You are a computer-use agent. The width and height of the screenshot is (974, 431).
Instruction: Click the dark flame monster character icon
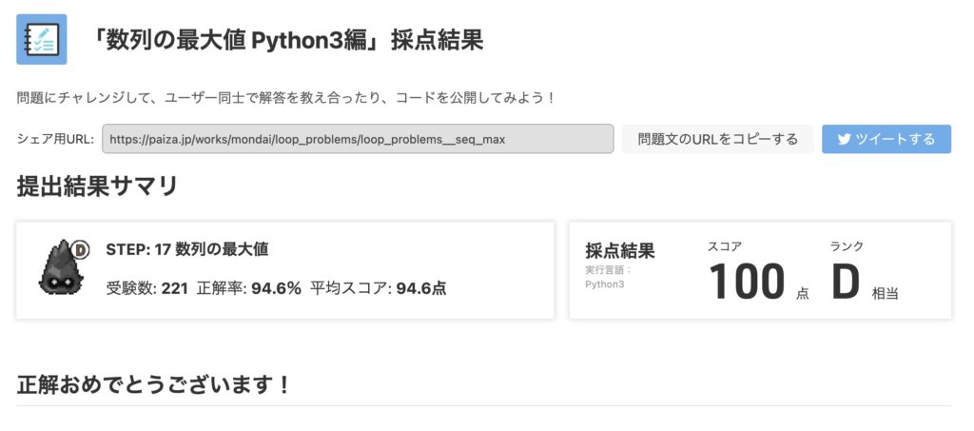[x=58, y=267]
